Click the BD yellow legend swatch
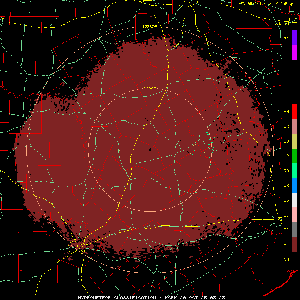The image size is (300, 300). [x=294, y=141]
